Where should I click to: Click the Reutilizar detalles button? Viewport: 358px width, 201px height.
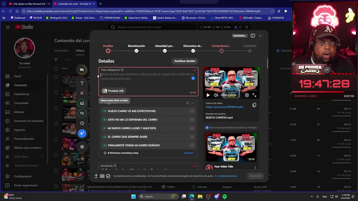(x=185, y=61)
